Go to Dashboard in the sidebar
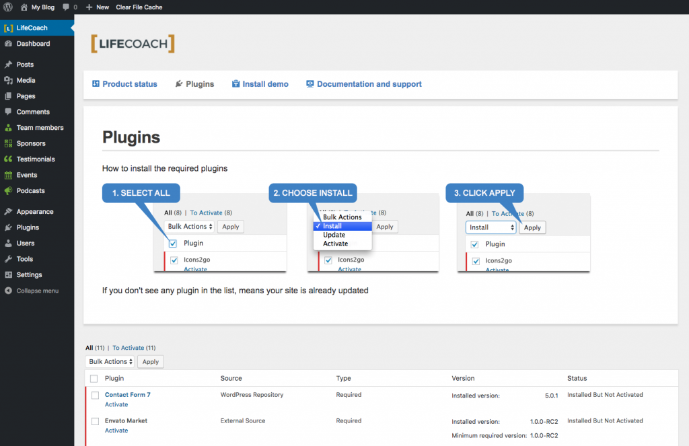Screen dimensions: 689x446 point(37,44)
